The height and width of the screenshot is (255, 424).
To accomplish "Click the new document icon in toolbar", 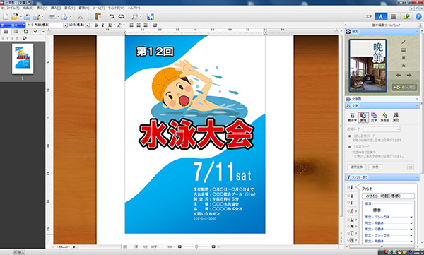I will point(6,16).
